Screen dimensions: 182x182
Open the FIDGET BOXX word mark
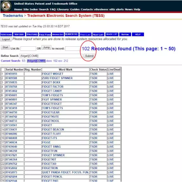click(x=51, y=83)
